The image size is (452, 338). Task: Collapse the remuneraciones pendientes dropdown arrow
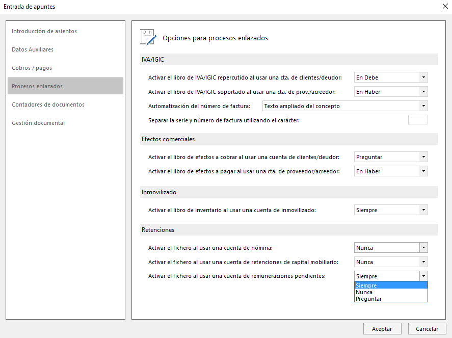[x=423, y=276]
